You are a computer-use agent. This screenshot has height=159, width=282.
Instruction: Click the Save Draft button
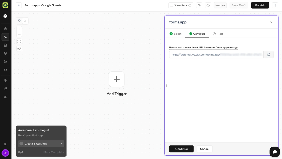click(239, 5)
